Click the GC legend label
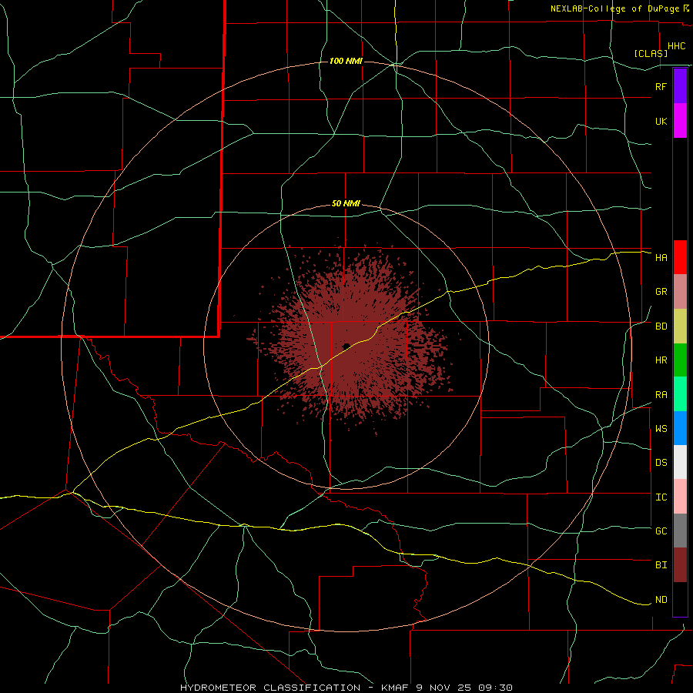This screenshot has height=693, width=693. click(661, 531)
